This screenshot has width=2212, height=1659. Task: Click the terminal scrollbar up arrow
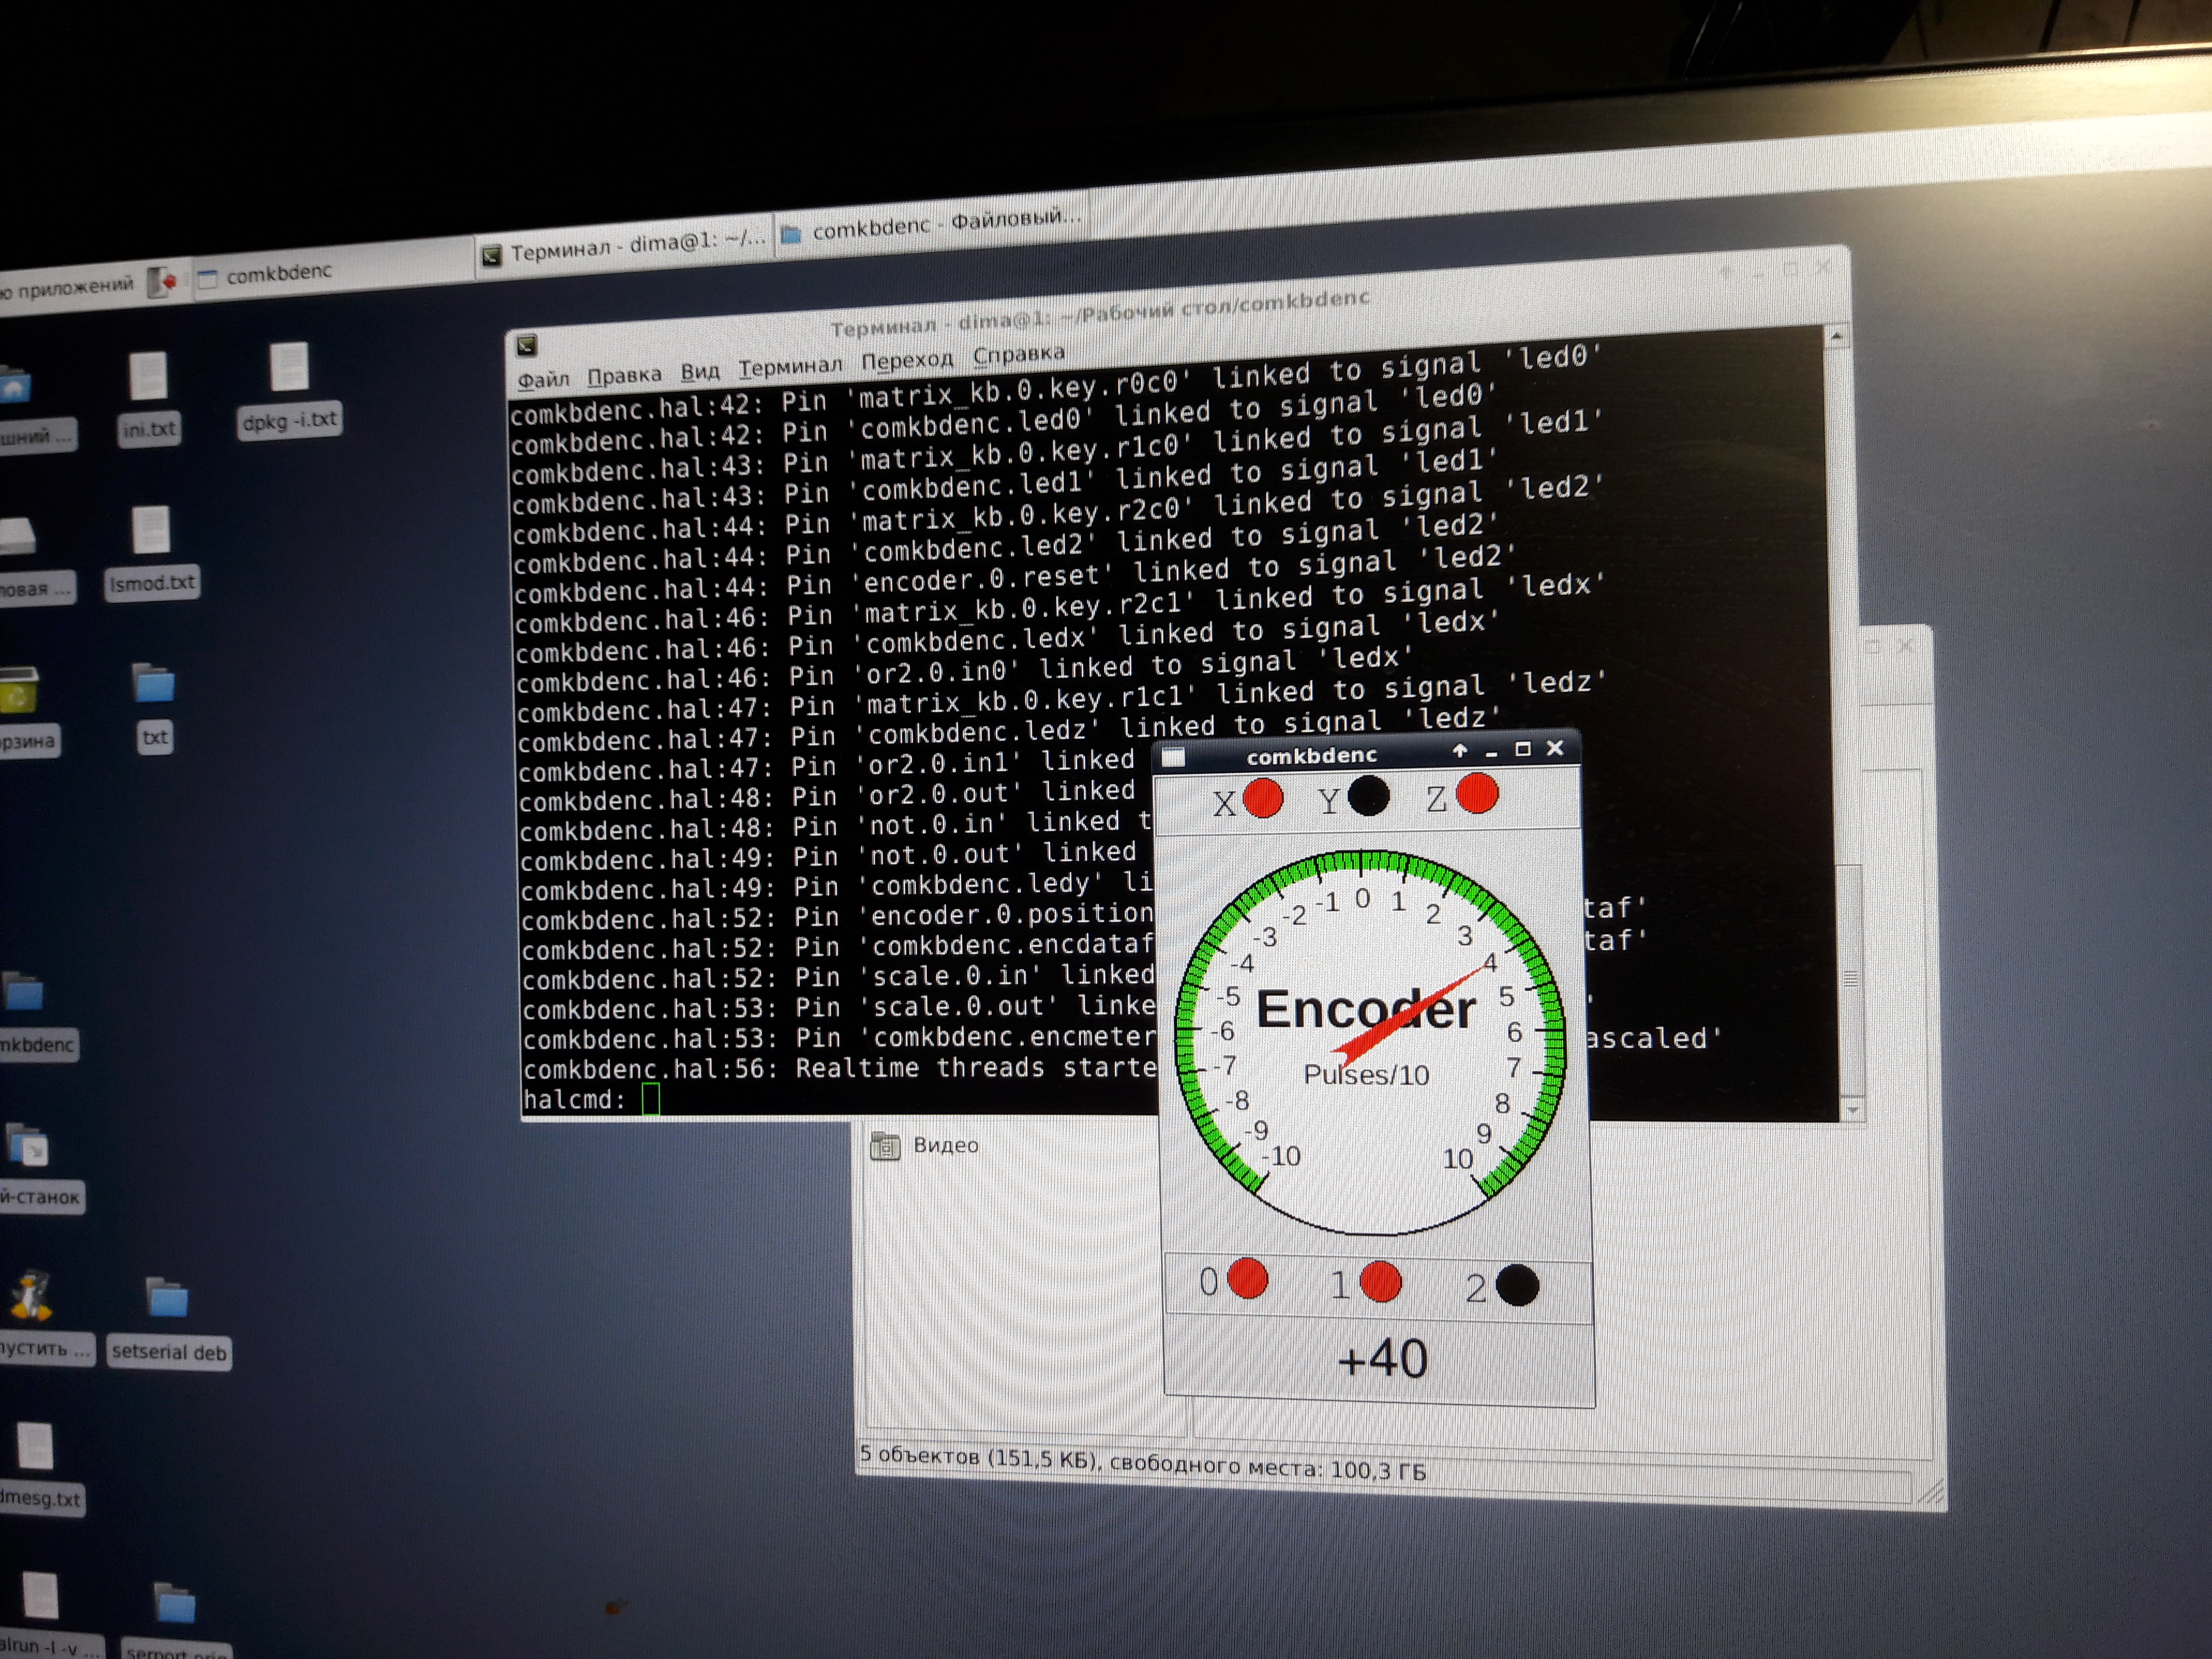pos(1836,338)
